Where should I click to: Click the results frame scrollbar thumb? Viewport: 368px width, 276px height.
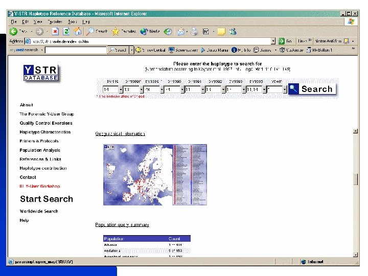point(356,179)
